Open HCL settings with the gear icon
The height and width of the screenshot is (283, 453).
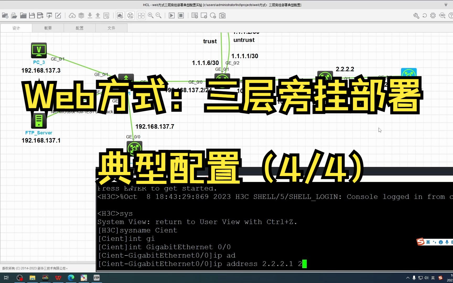(433, 15)
